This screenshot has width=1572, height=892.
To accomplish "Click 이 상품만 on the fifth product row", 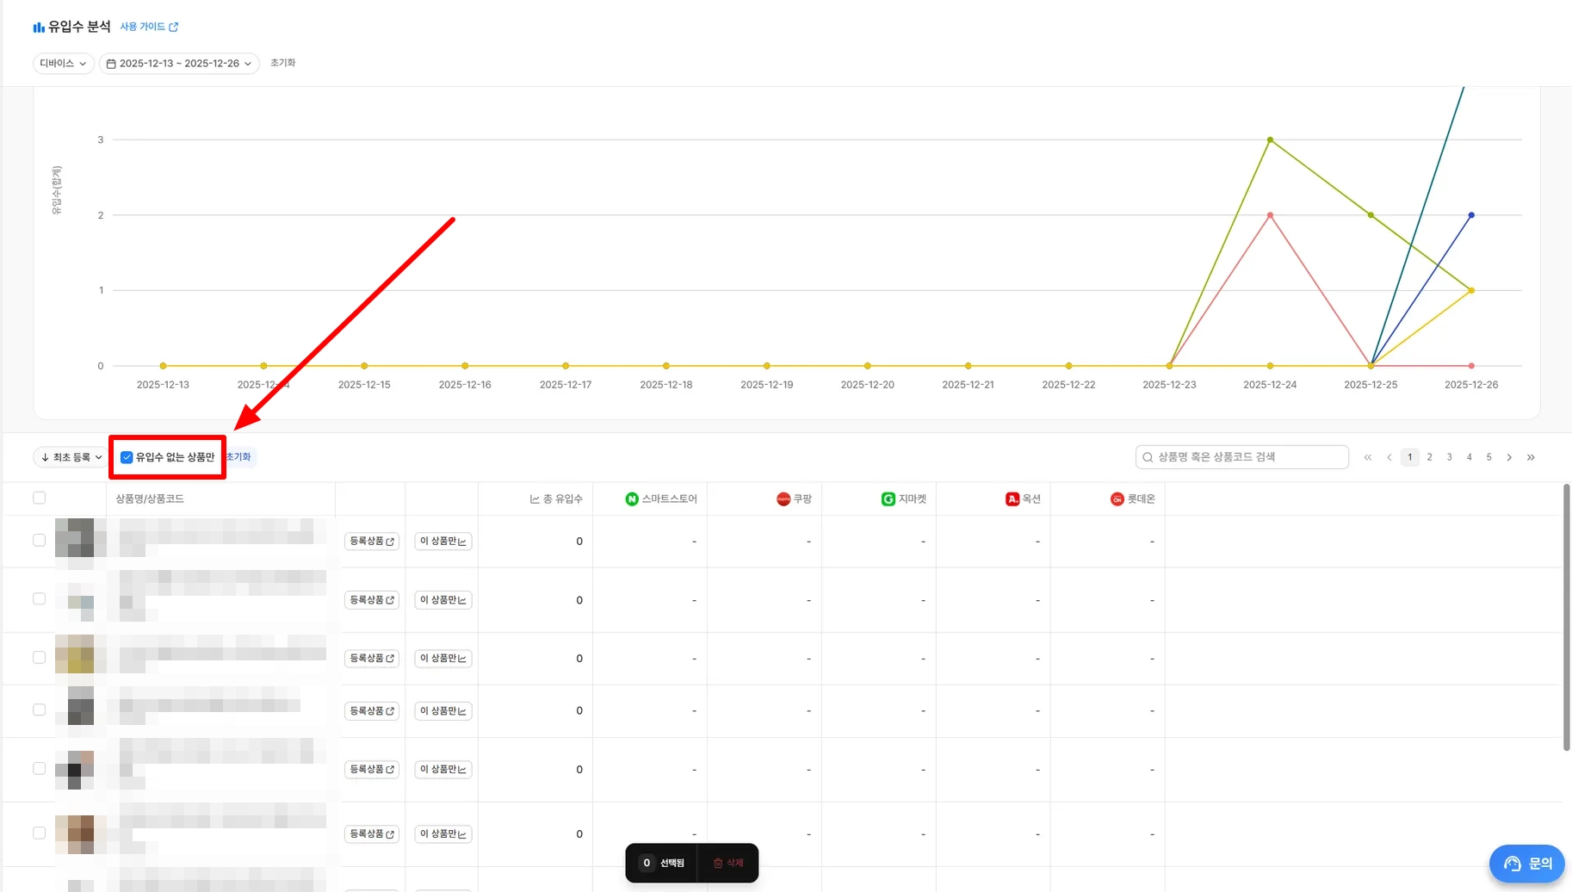I will 443,769.
